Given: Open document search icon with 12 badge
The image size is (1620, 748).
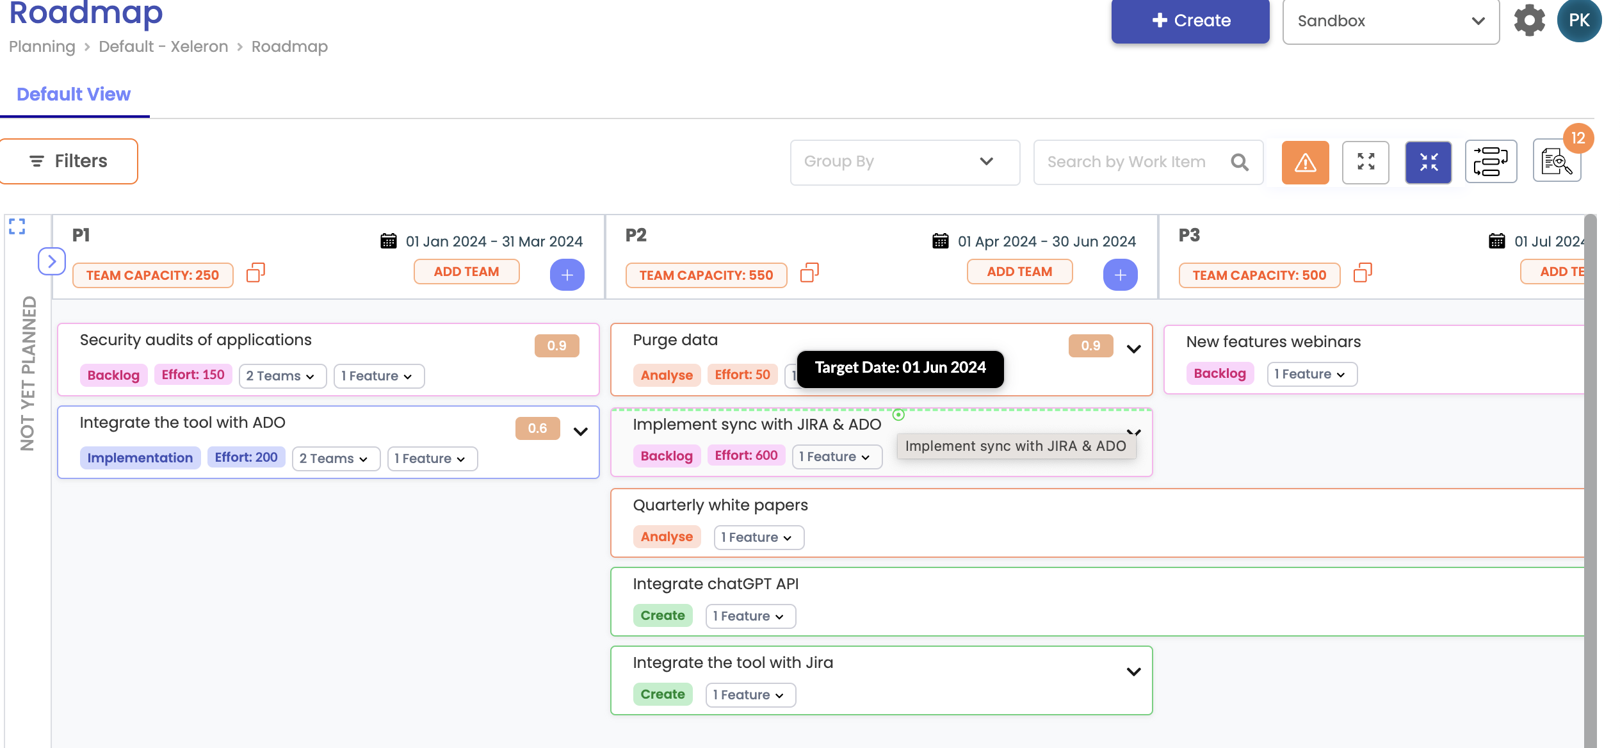Looking at the screenshot, I should click(x=1557, y=162).
